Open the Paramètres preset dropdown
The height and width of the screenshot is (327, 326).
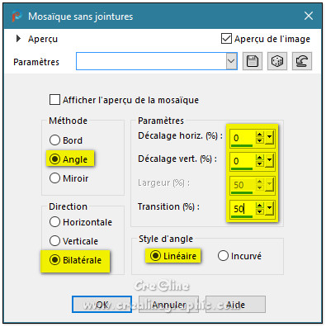pyautogui.click(x=231, y=61)
